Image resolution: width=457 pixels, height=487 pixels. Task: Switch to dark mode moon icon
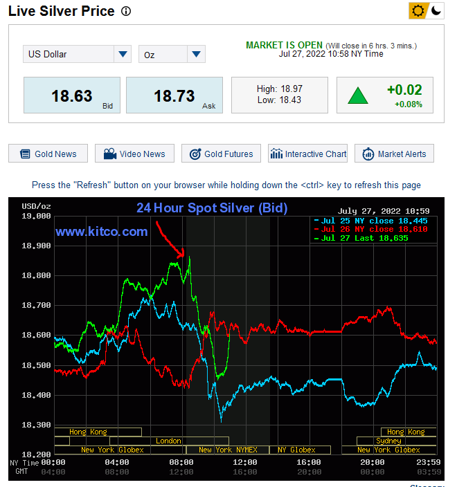436,11
